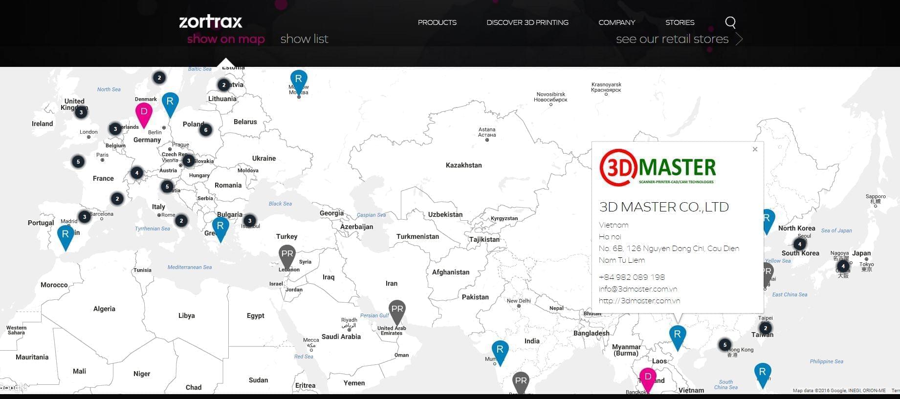
Task: Click the Ukraine map label
Action: (x=264, y=159)
